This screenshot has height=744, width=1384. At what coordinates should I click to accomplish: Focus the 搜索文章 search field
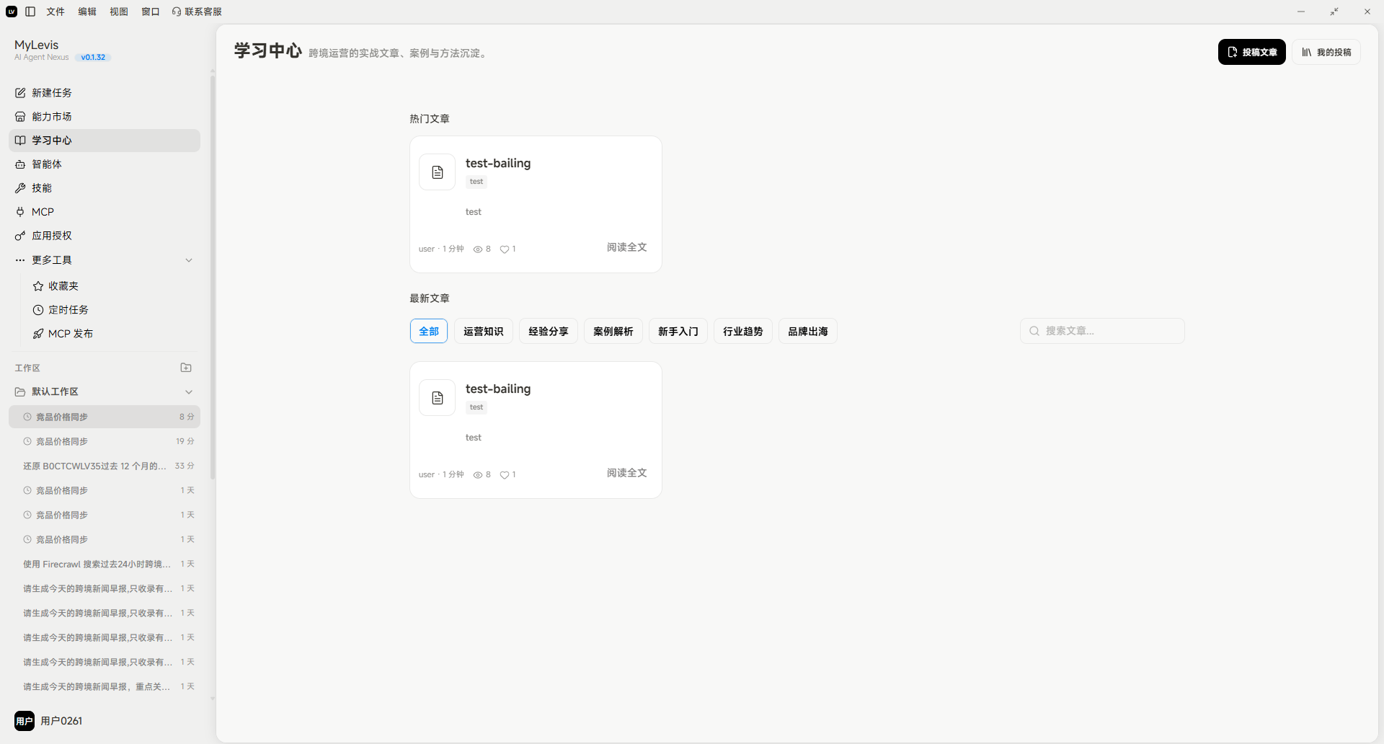(x=1102, y=331)
